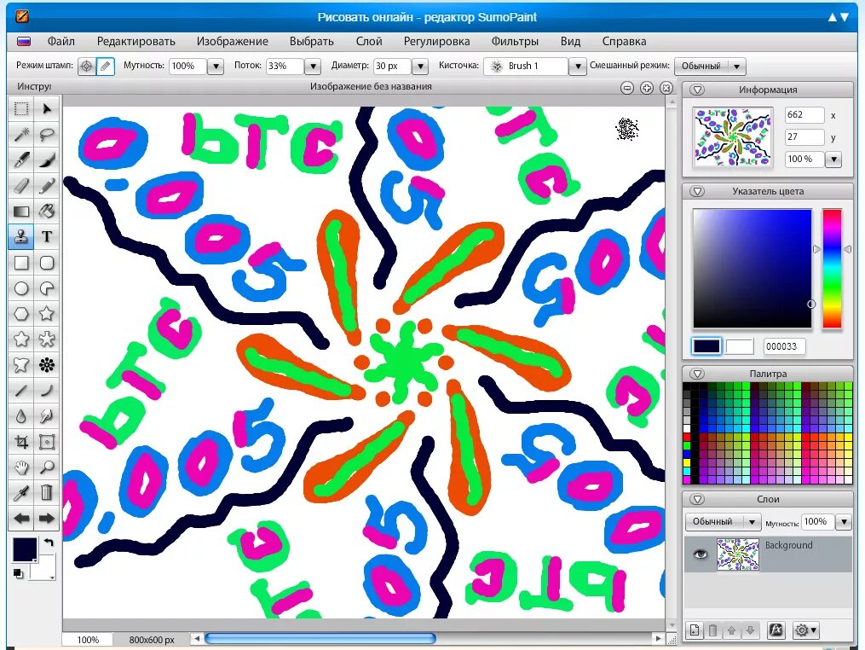This screenshot has width=865, height=650.
Task: Select the Free Transform tool
Action: point(47,442)
